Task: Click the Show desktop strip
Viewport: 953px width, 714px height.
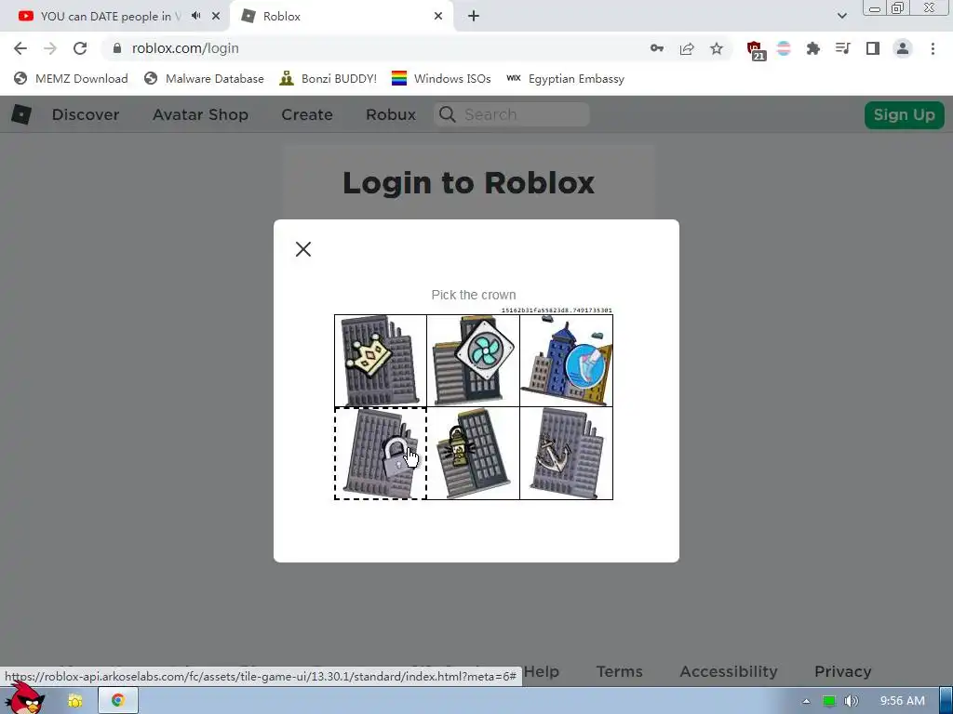Action: [x=946, y=701]
